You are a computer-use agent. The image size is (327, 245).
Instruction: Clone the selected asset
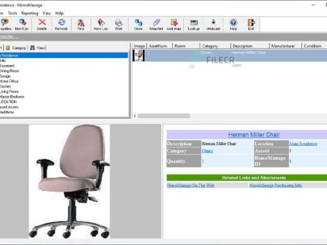(138, 24)
